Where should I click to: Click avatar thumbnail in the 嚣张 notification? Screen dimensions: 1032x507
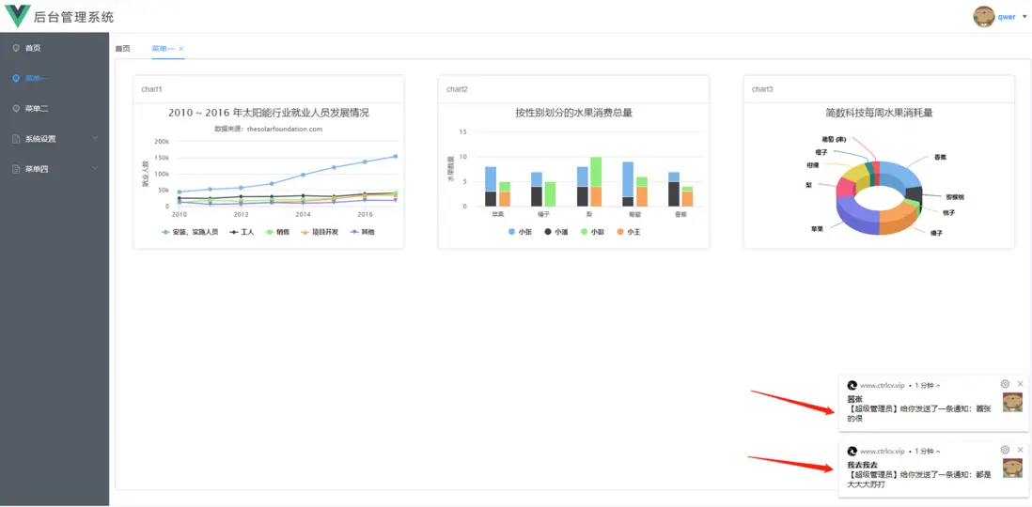coord(1012,402)
